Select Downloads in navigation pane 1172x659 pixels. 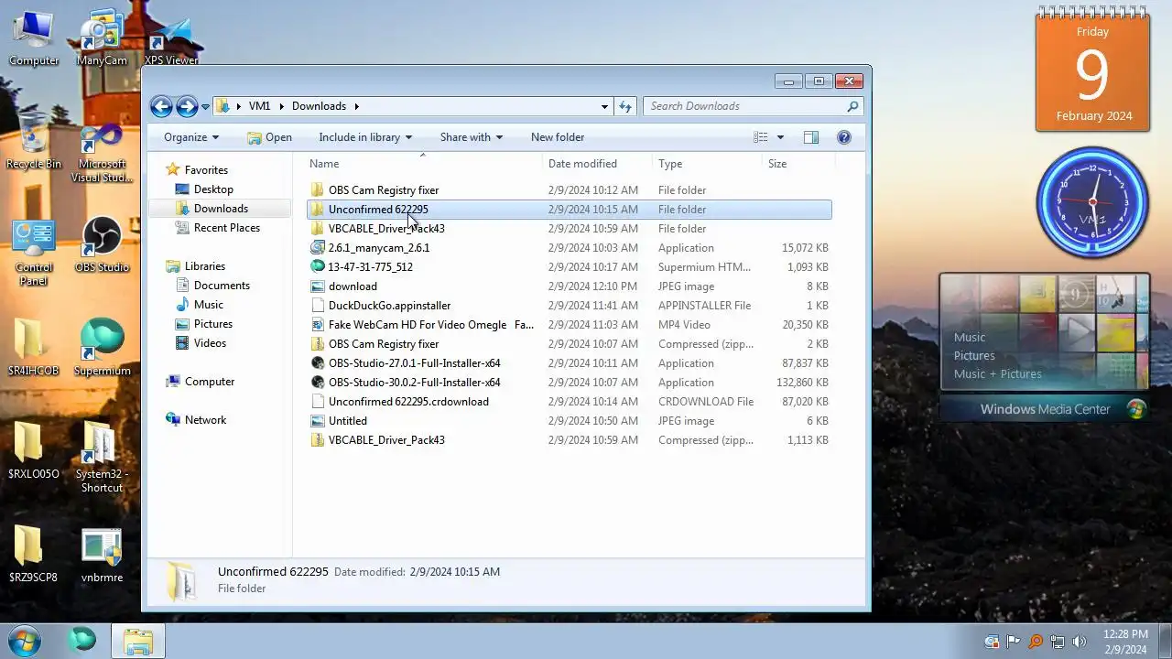(221, 209)
